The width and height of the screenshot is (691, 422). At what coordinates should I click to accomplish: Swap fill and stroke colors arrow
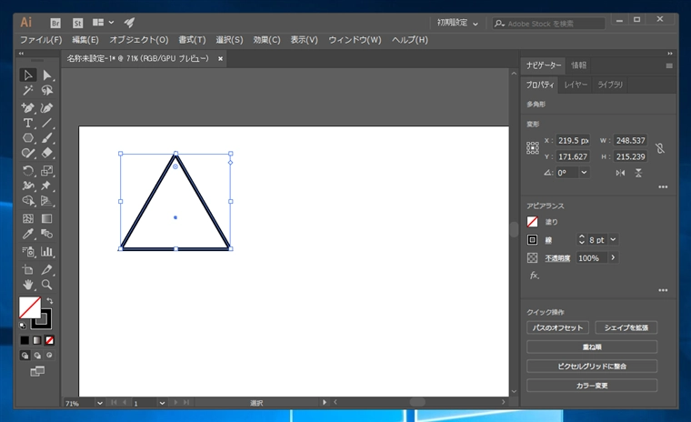(50, 301)
